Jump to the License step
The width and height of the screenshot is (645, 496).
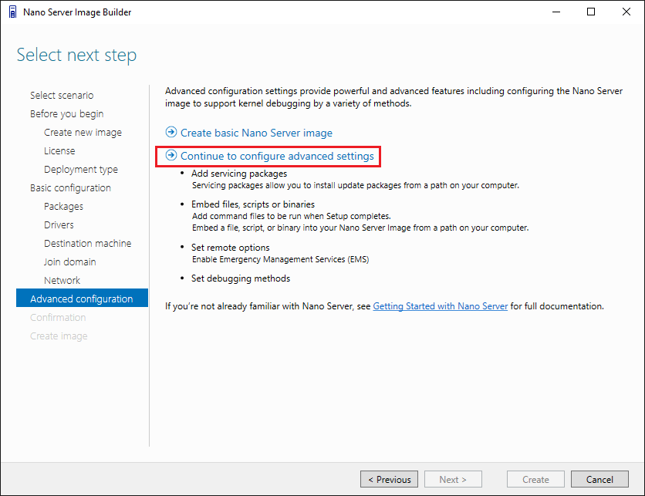59,150
